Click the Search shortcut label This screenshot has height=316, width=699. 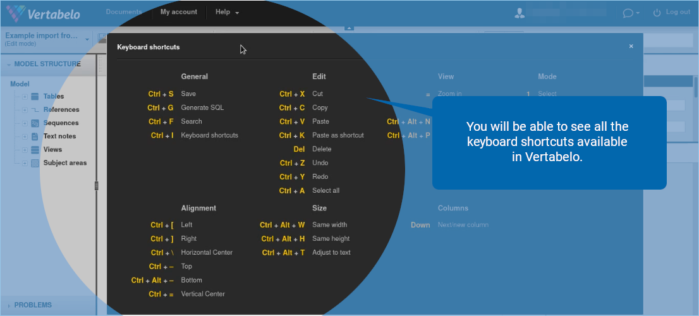click(191, 122)
